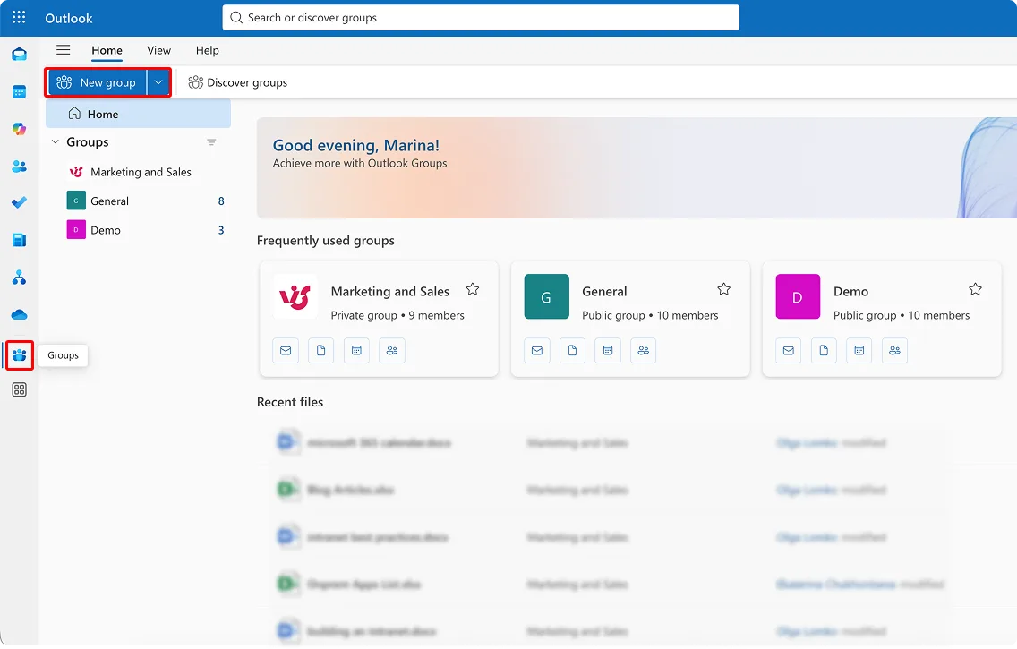Launch Copilot from the sidebar

tap(19, 128)
